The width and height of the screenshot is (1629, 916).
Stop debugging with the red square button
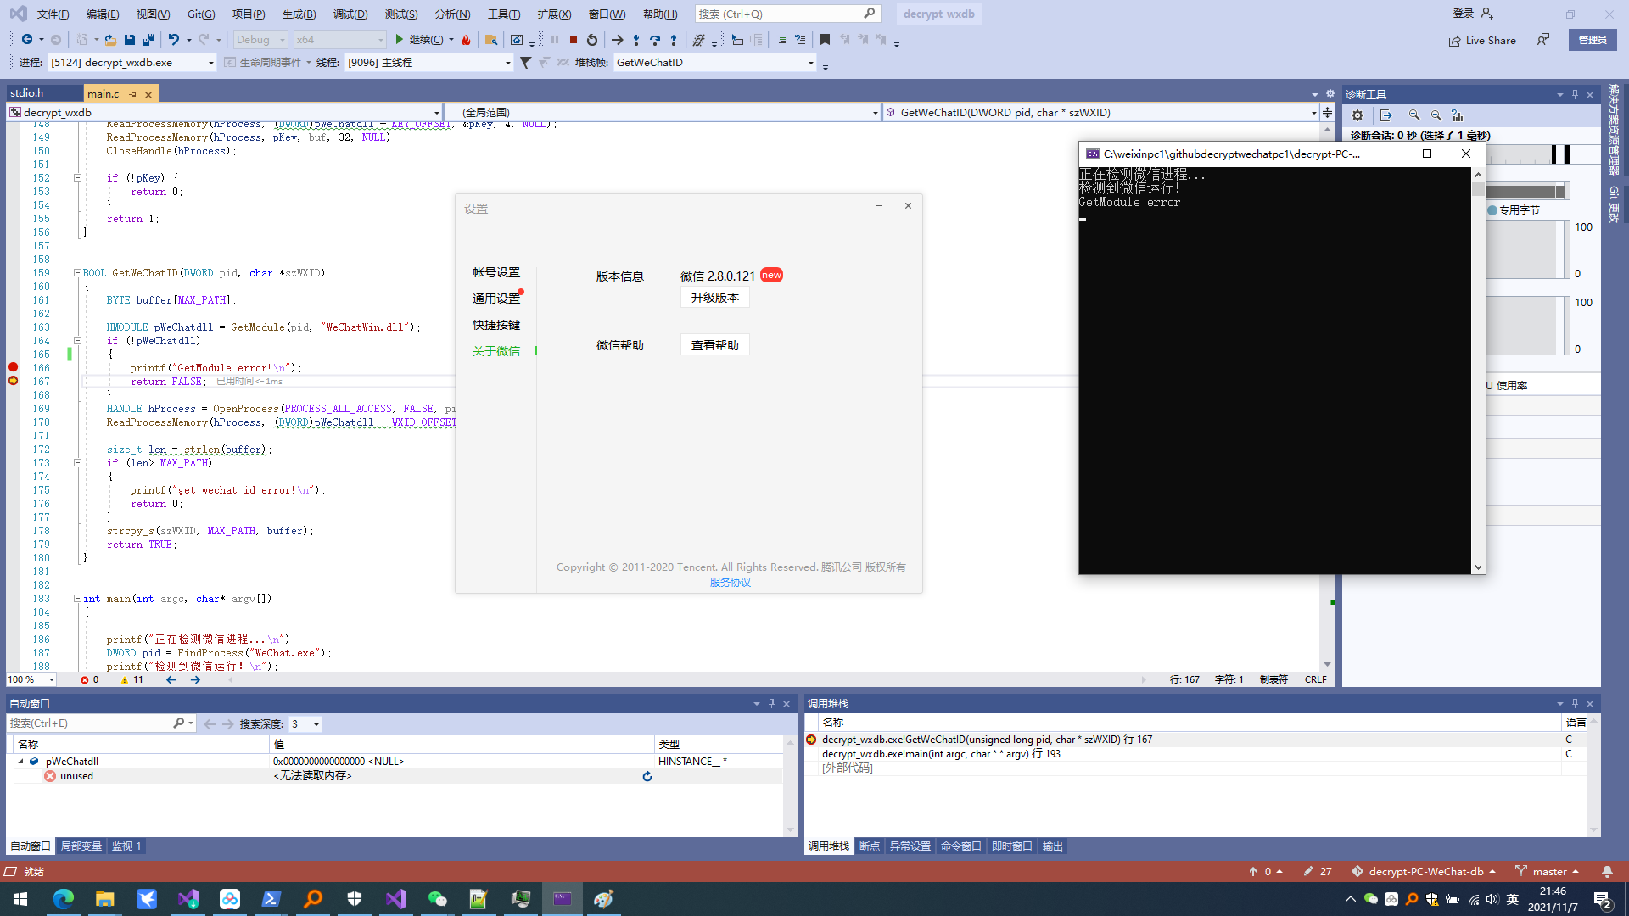click(x=574, y=40)
